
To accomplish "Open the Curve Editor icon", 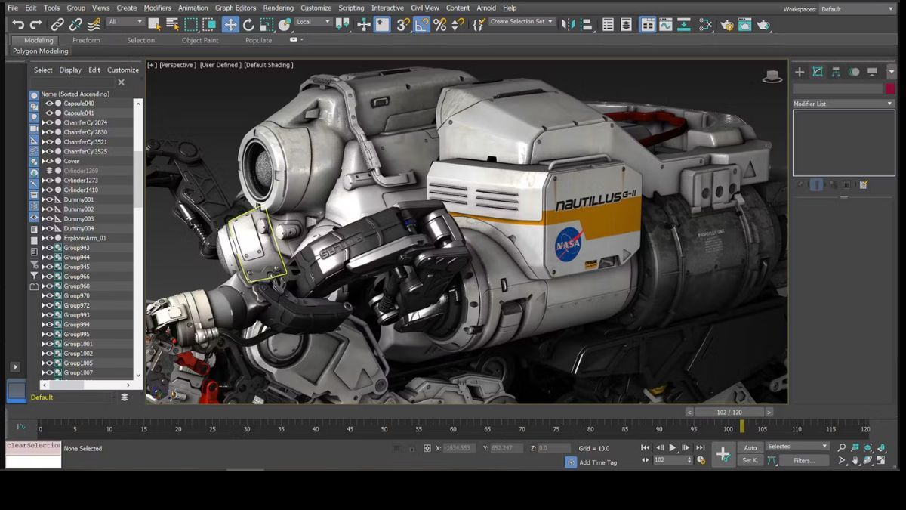I will click(x=665, y=25).
